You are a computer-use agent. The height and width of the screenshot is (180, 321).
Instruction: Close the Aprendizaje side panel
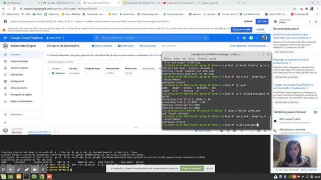pos(316,21)
